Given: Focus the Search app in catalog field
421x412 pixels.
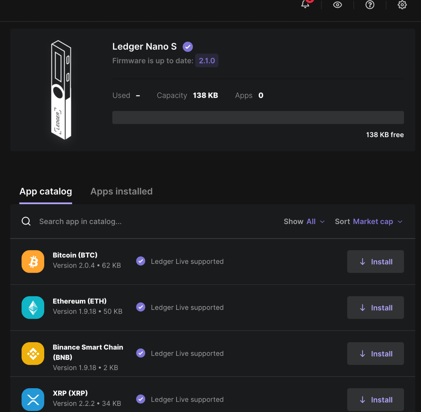Looking at the screenshot, I should coord(80,221).
